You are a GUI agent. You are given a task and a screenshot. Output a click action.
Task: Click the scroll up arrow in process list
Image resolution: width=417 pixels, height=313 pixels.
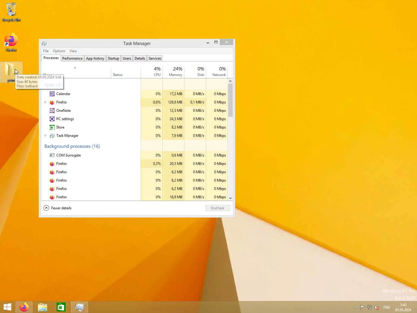click(x=230, y=81)
